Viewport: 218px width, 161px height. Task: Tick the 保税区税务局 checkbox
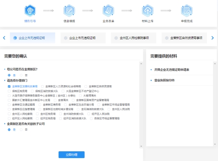[x=9, y=91]
